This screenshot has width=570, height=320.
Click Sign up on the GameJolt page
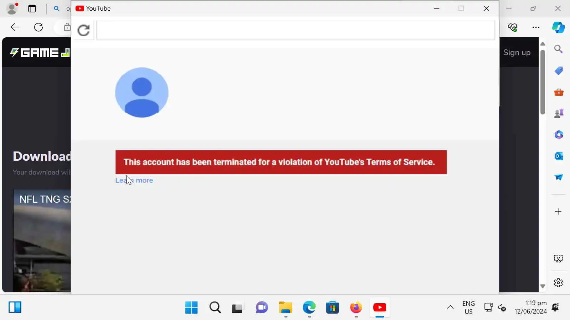click(x=517, y=53)
